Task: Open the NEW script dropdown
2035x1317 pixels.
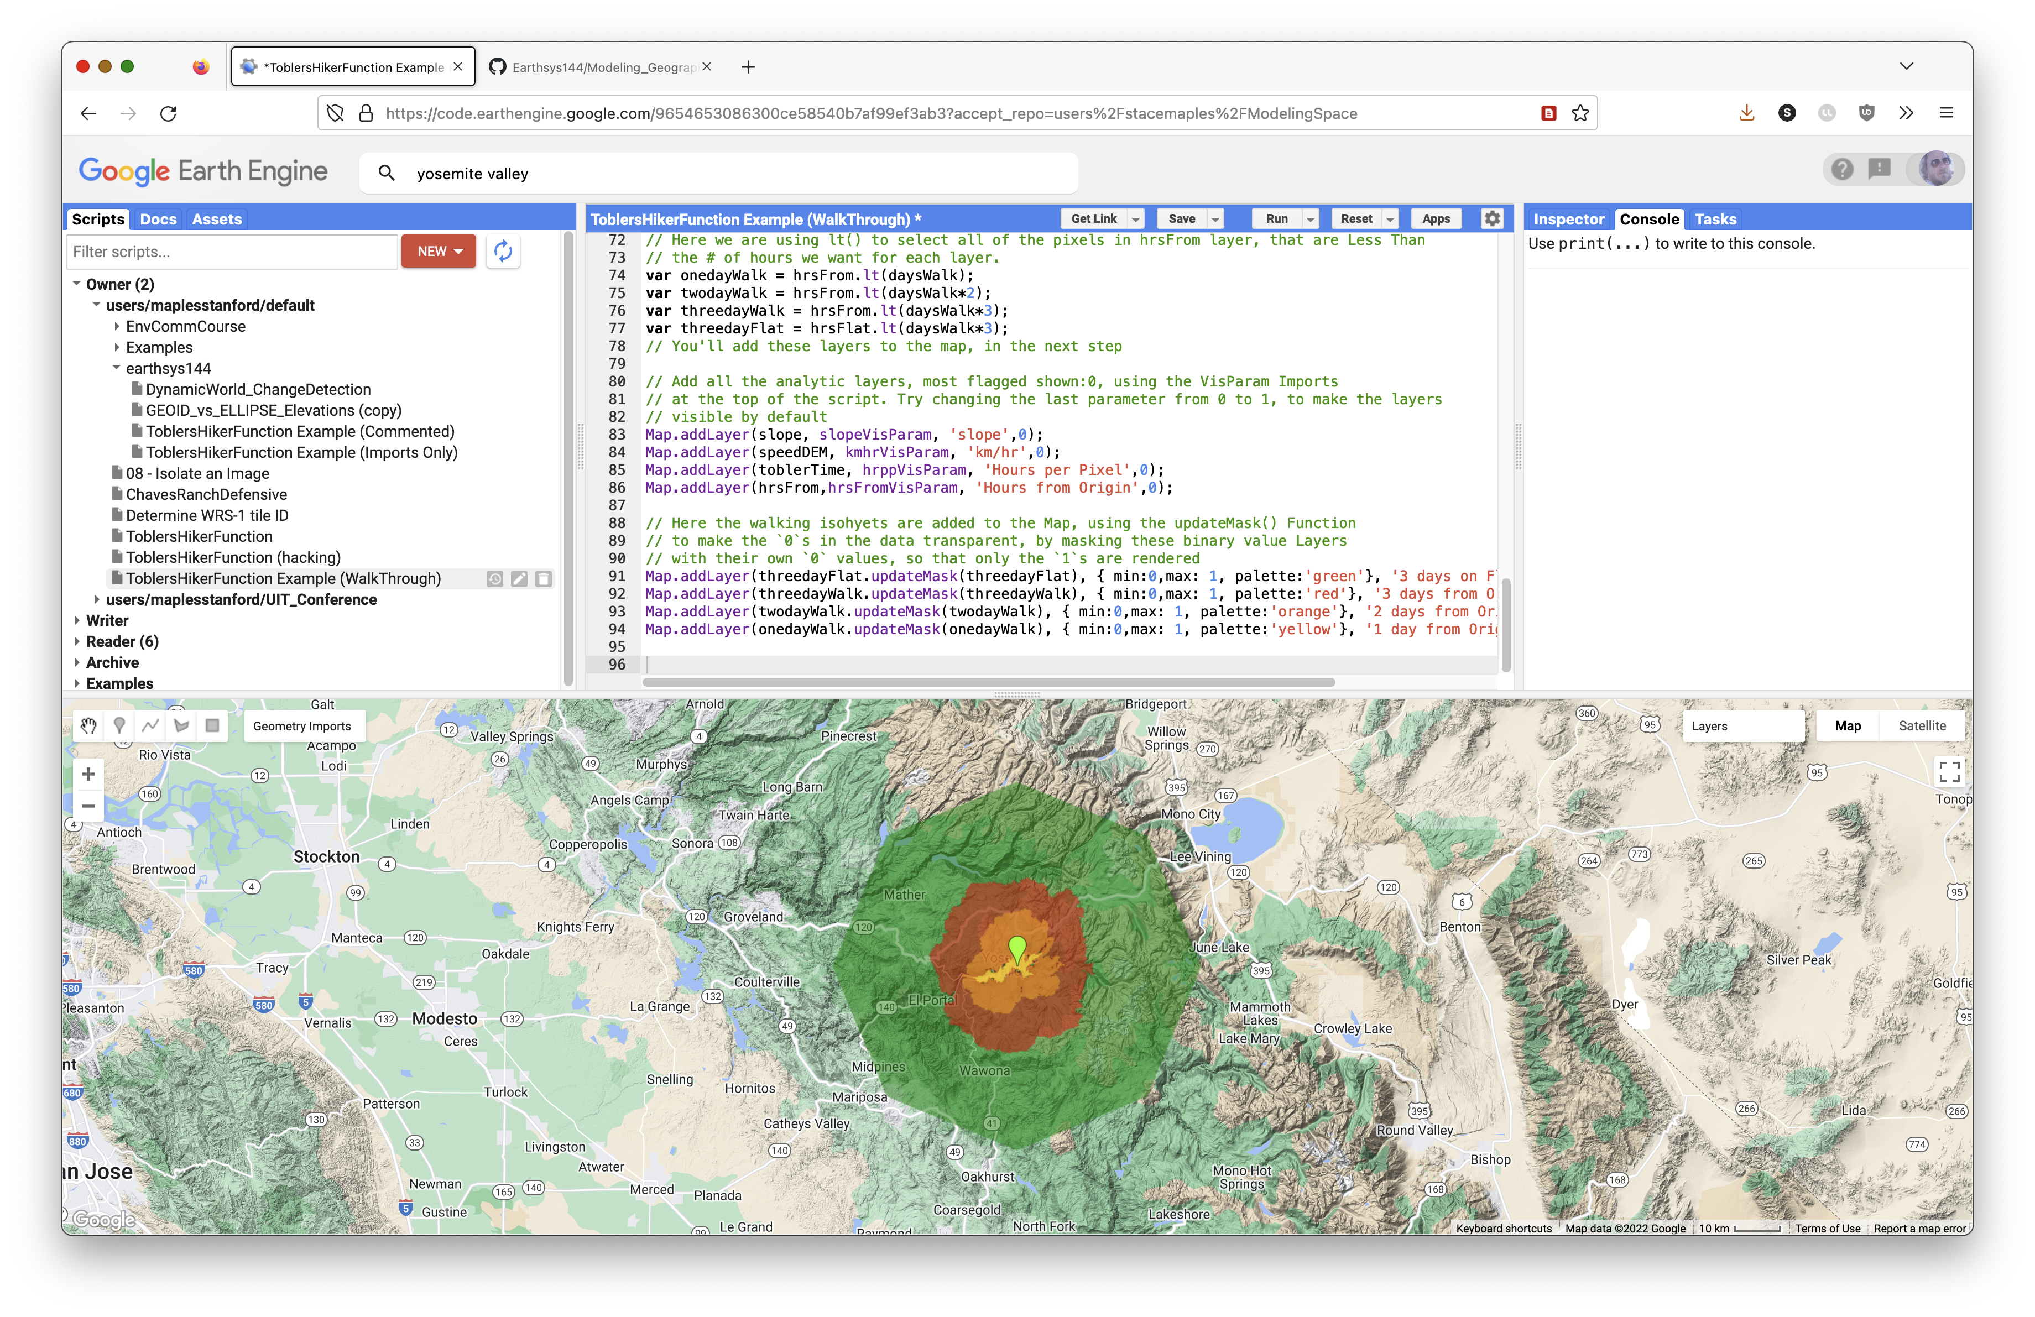Action: (x=439, y=251)
